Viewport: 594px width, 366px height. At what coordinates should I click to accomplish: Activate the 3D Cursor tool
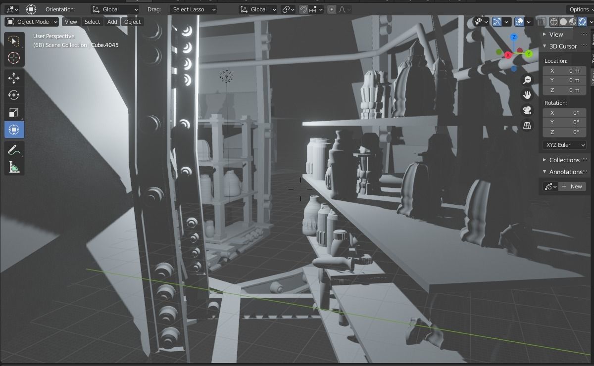coord(14,58)
